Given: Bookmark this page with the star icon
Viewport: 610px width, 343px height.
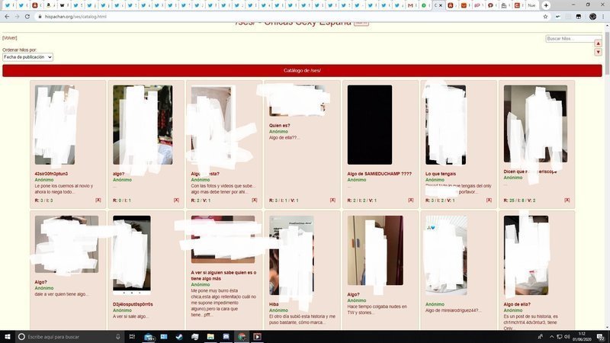Looking at the screenshot, I should coord(546,16).
